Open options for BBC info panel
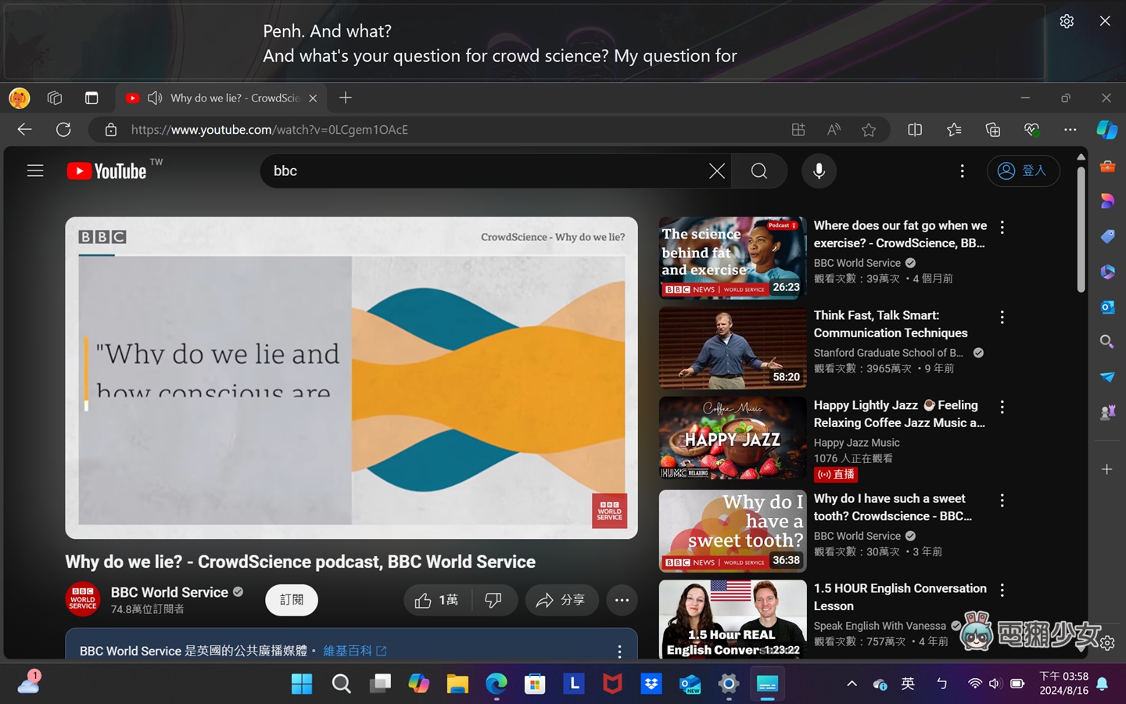1126x704 pixels. pyautogui.click(x=619, y=651)
